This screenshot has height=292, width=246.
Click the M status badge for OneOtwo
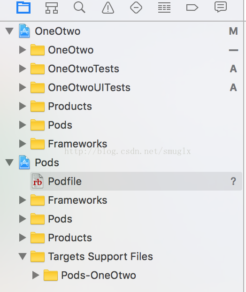click(x=233, y=31)
